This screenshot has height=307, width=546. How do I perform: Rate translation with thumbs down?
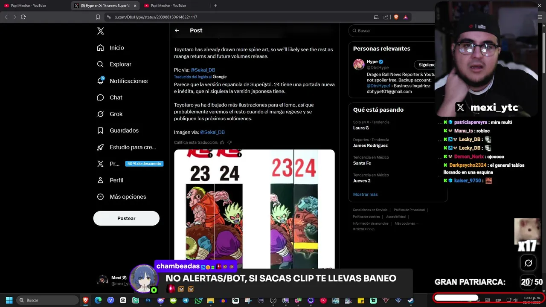[229, 142]
